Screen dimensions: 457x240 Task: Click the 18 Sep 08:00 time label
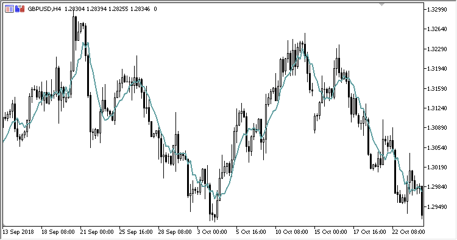pyautogui.click(x=58, y=232)
